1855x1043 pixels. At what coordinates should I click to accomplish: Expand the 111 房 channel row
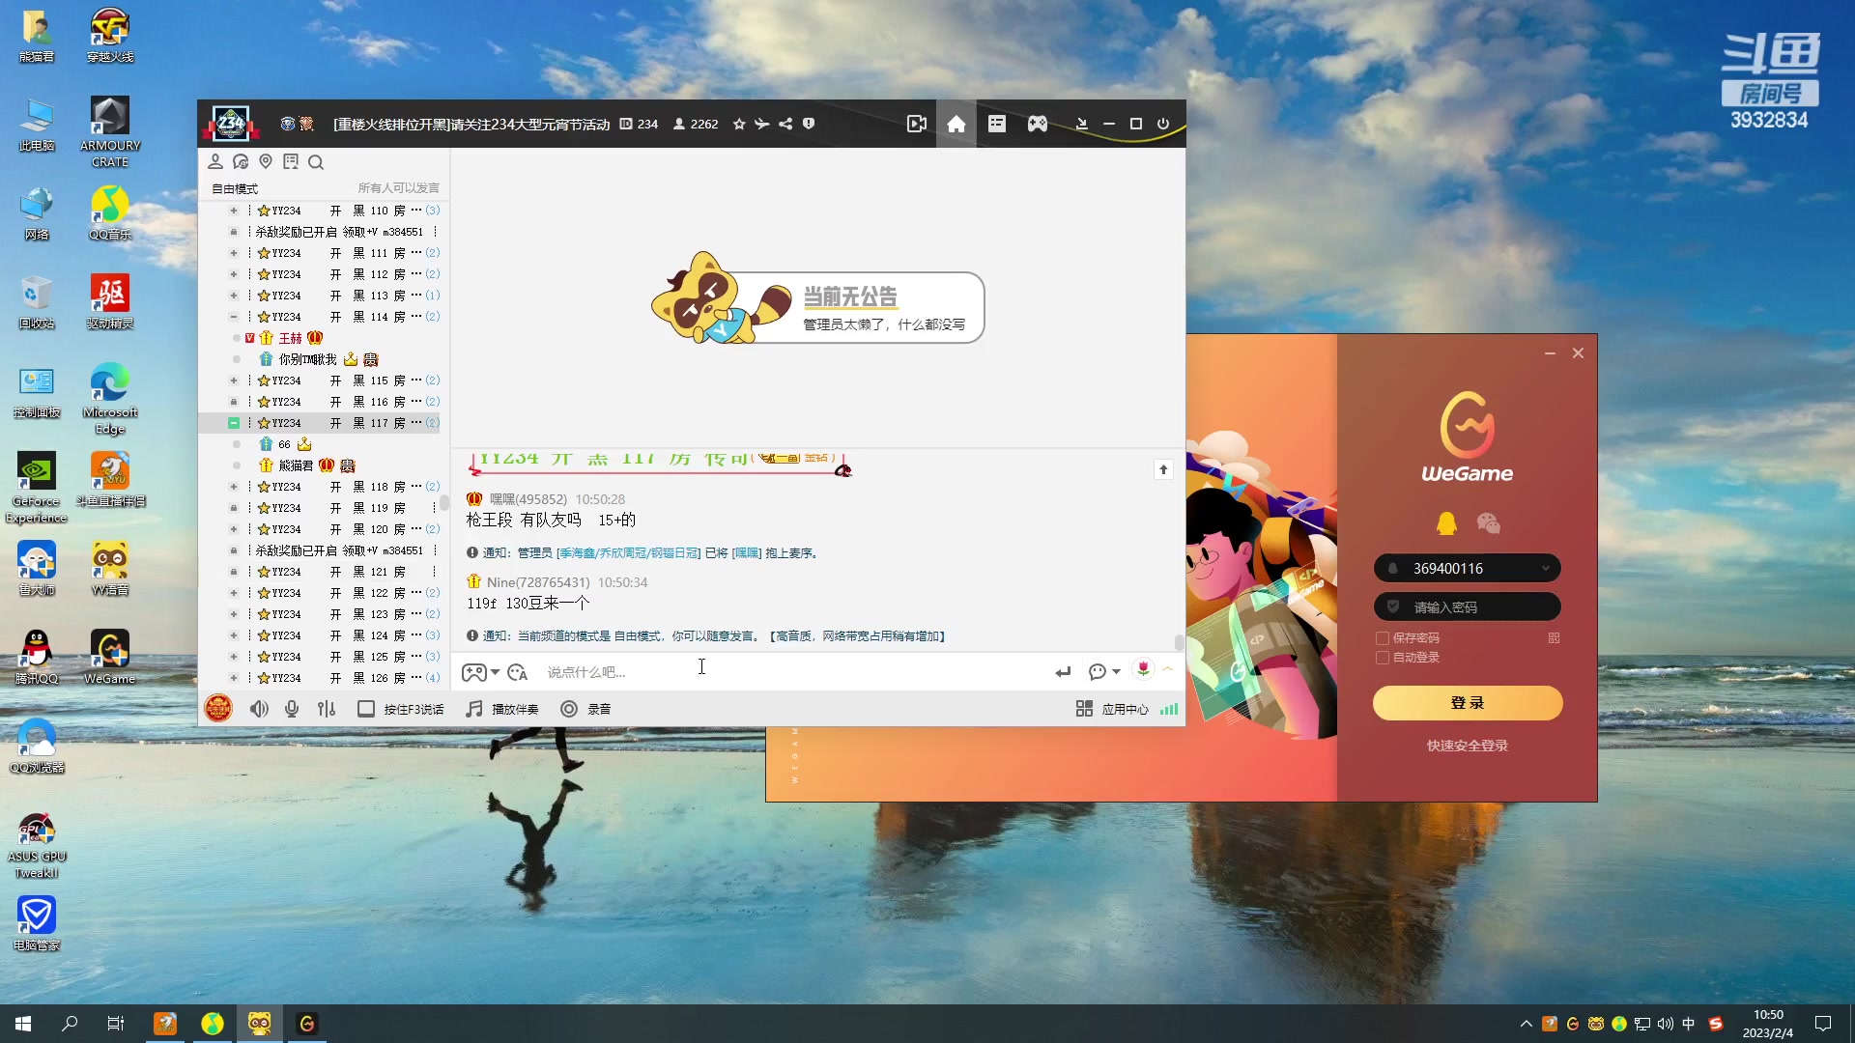pyautogui.click(x=233, y=253)
